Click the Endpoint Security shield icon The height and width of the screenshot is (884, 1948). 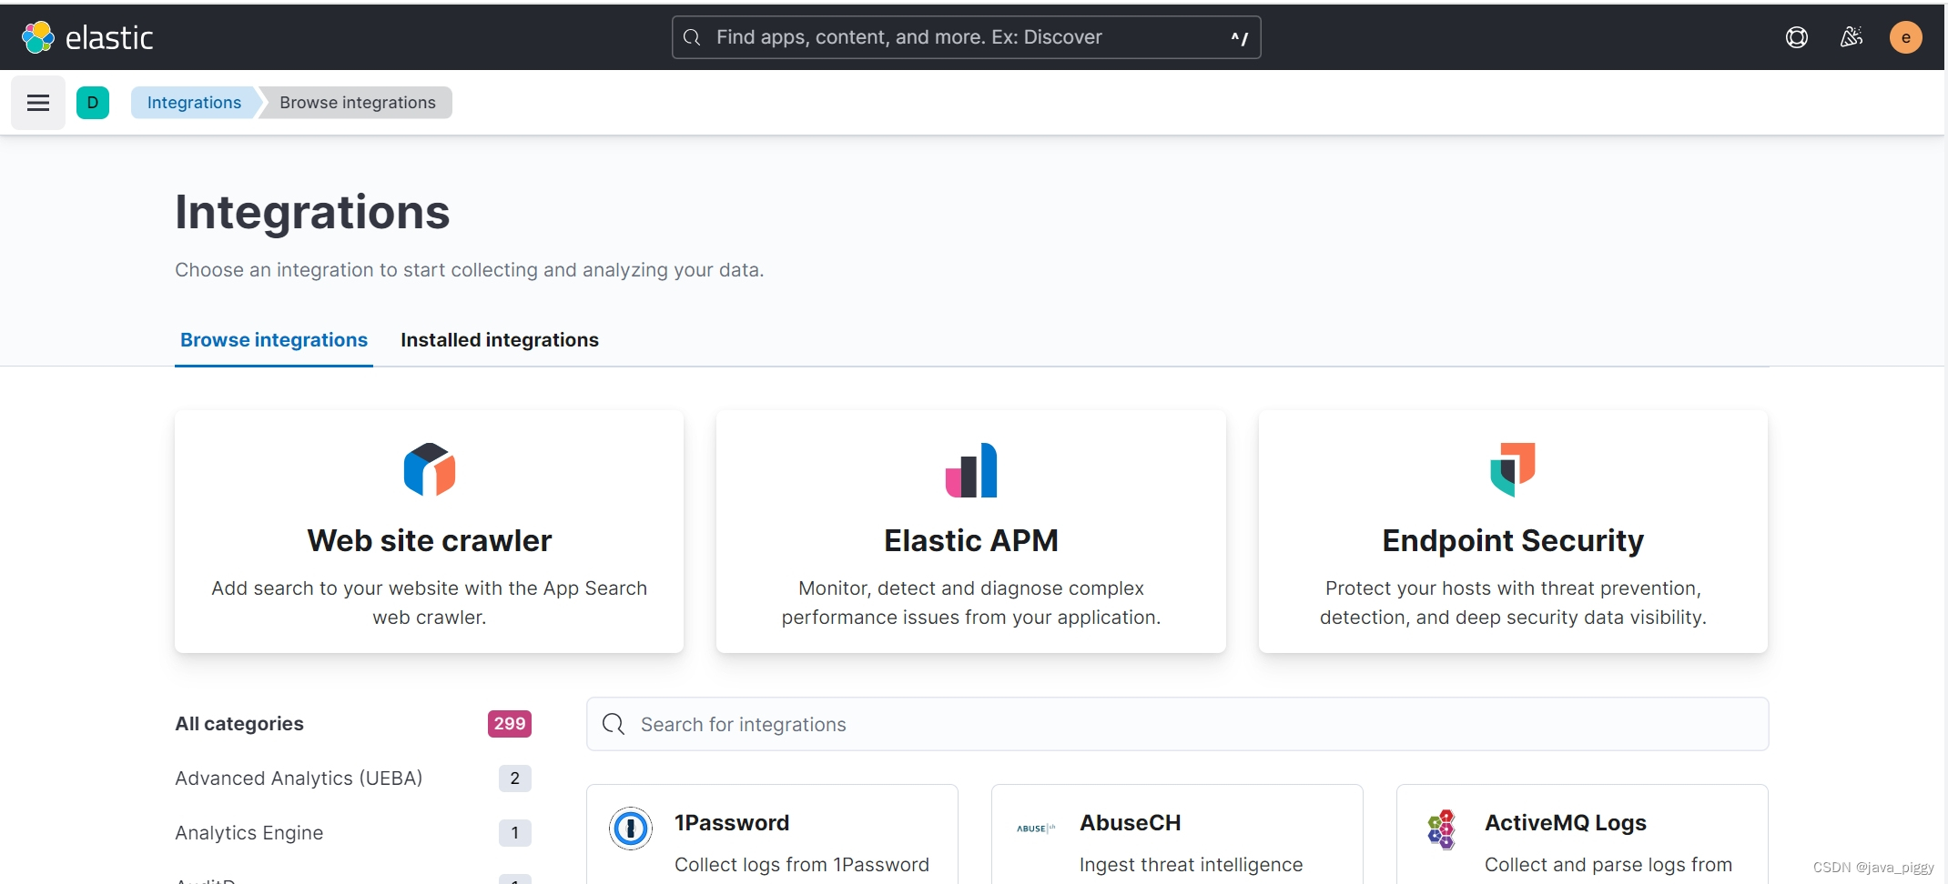(x=1513, y=469)
